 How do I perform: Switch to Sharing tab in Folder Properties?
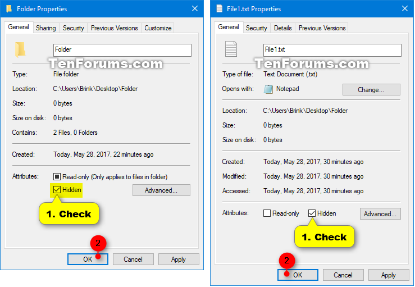coord(46,28)
